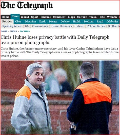The image size is (120, 135).
Task: Open the Spending Review topic link
Action: 12,26
